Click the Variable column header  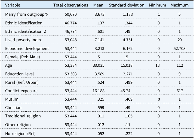(13, 5)
